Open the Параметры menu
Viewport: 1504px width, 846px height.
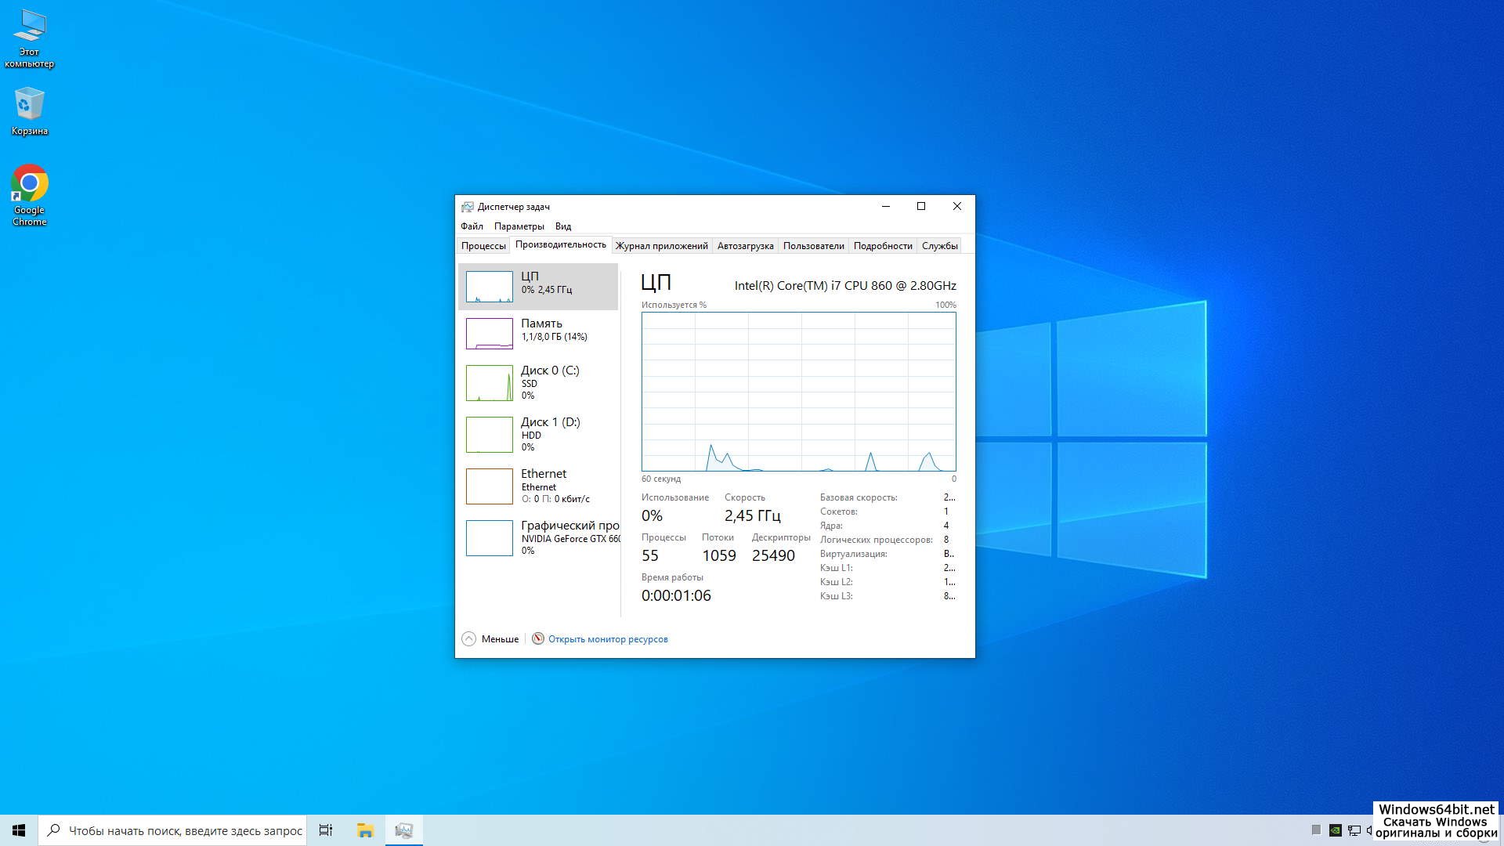(519, 226)
